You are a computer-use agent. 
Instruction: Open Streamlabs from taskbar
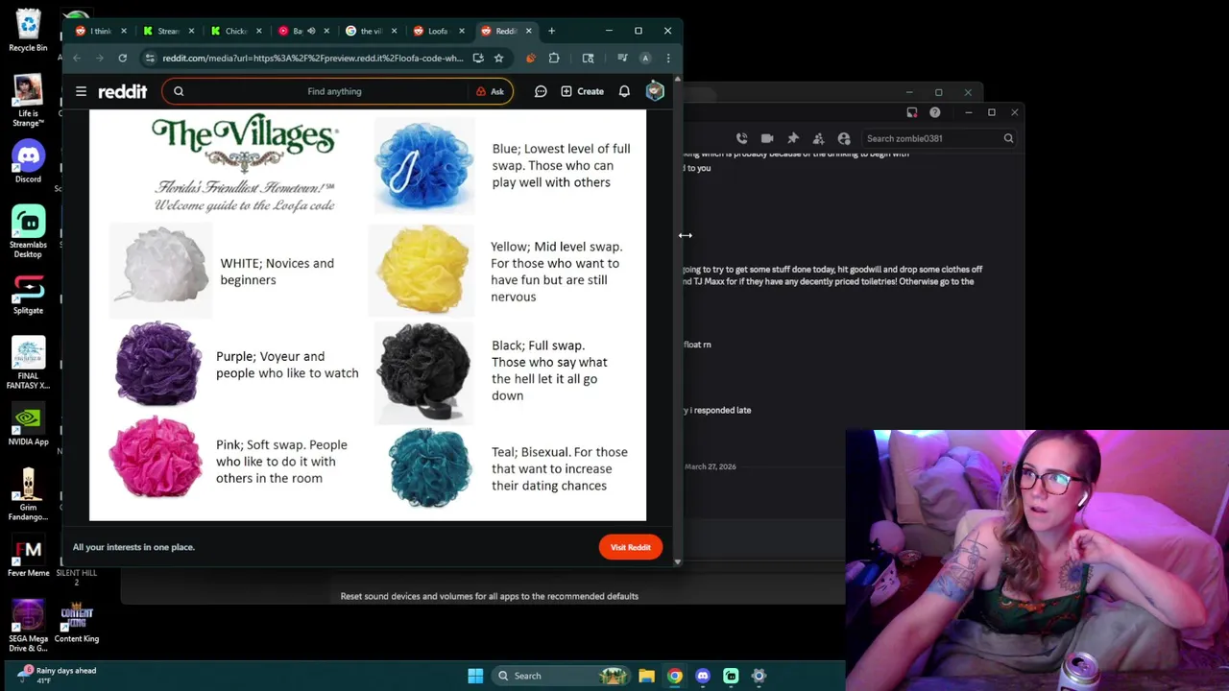pyautogui.click(x=731, y=676)
